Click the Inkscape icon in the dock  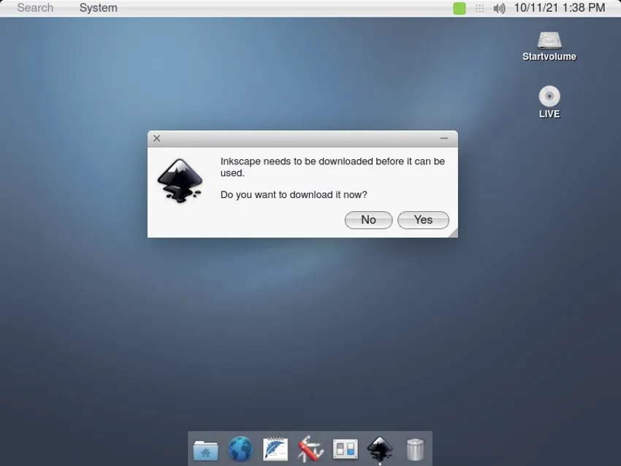[380, 448]
